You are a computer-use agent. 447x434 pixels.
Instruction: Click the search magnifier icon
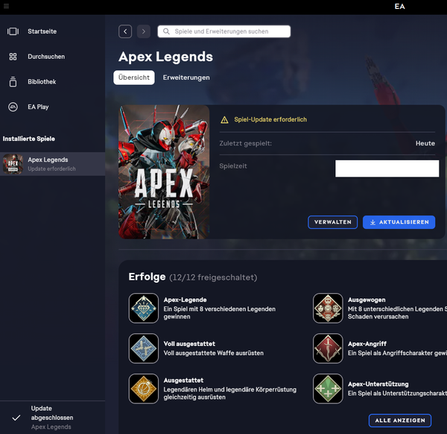(166, 31)
